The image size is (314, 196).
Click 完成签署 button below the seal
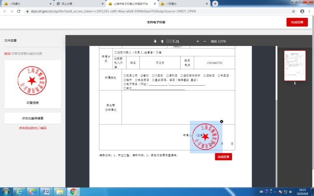tap(223, 157)
